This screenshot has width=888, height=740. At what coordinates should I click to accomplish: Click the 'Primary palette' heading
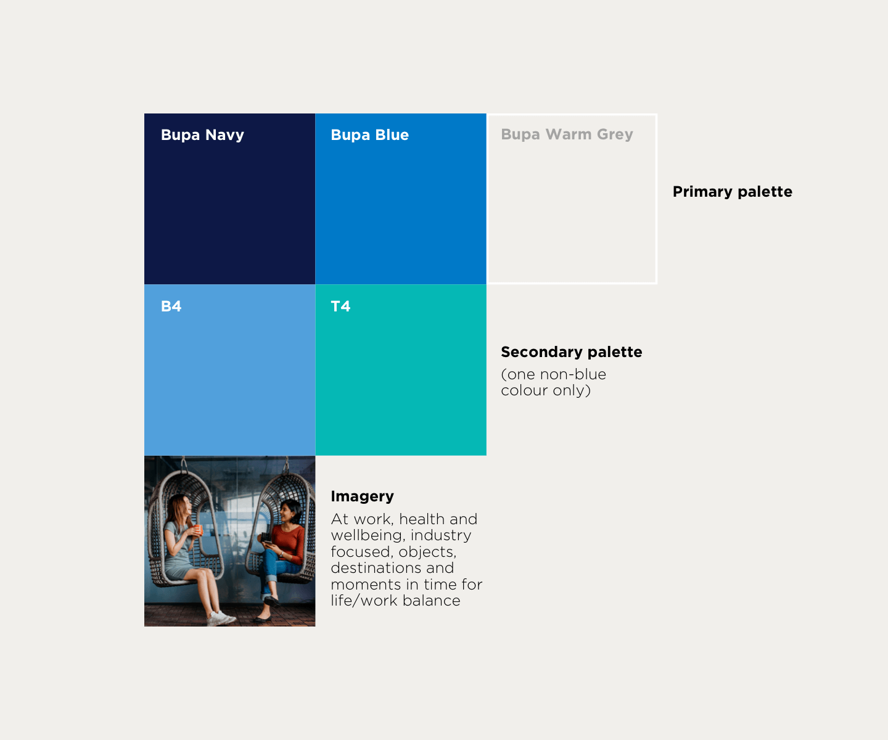tap(732, 192)
